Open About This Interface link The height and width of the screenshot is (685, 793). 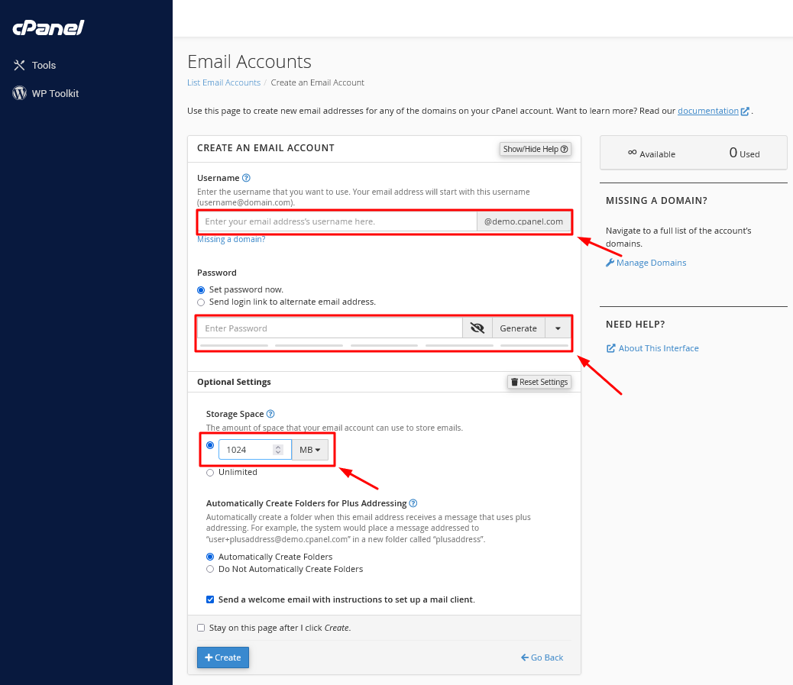tap(658, 348)
